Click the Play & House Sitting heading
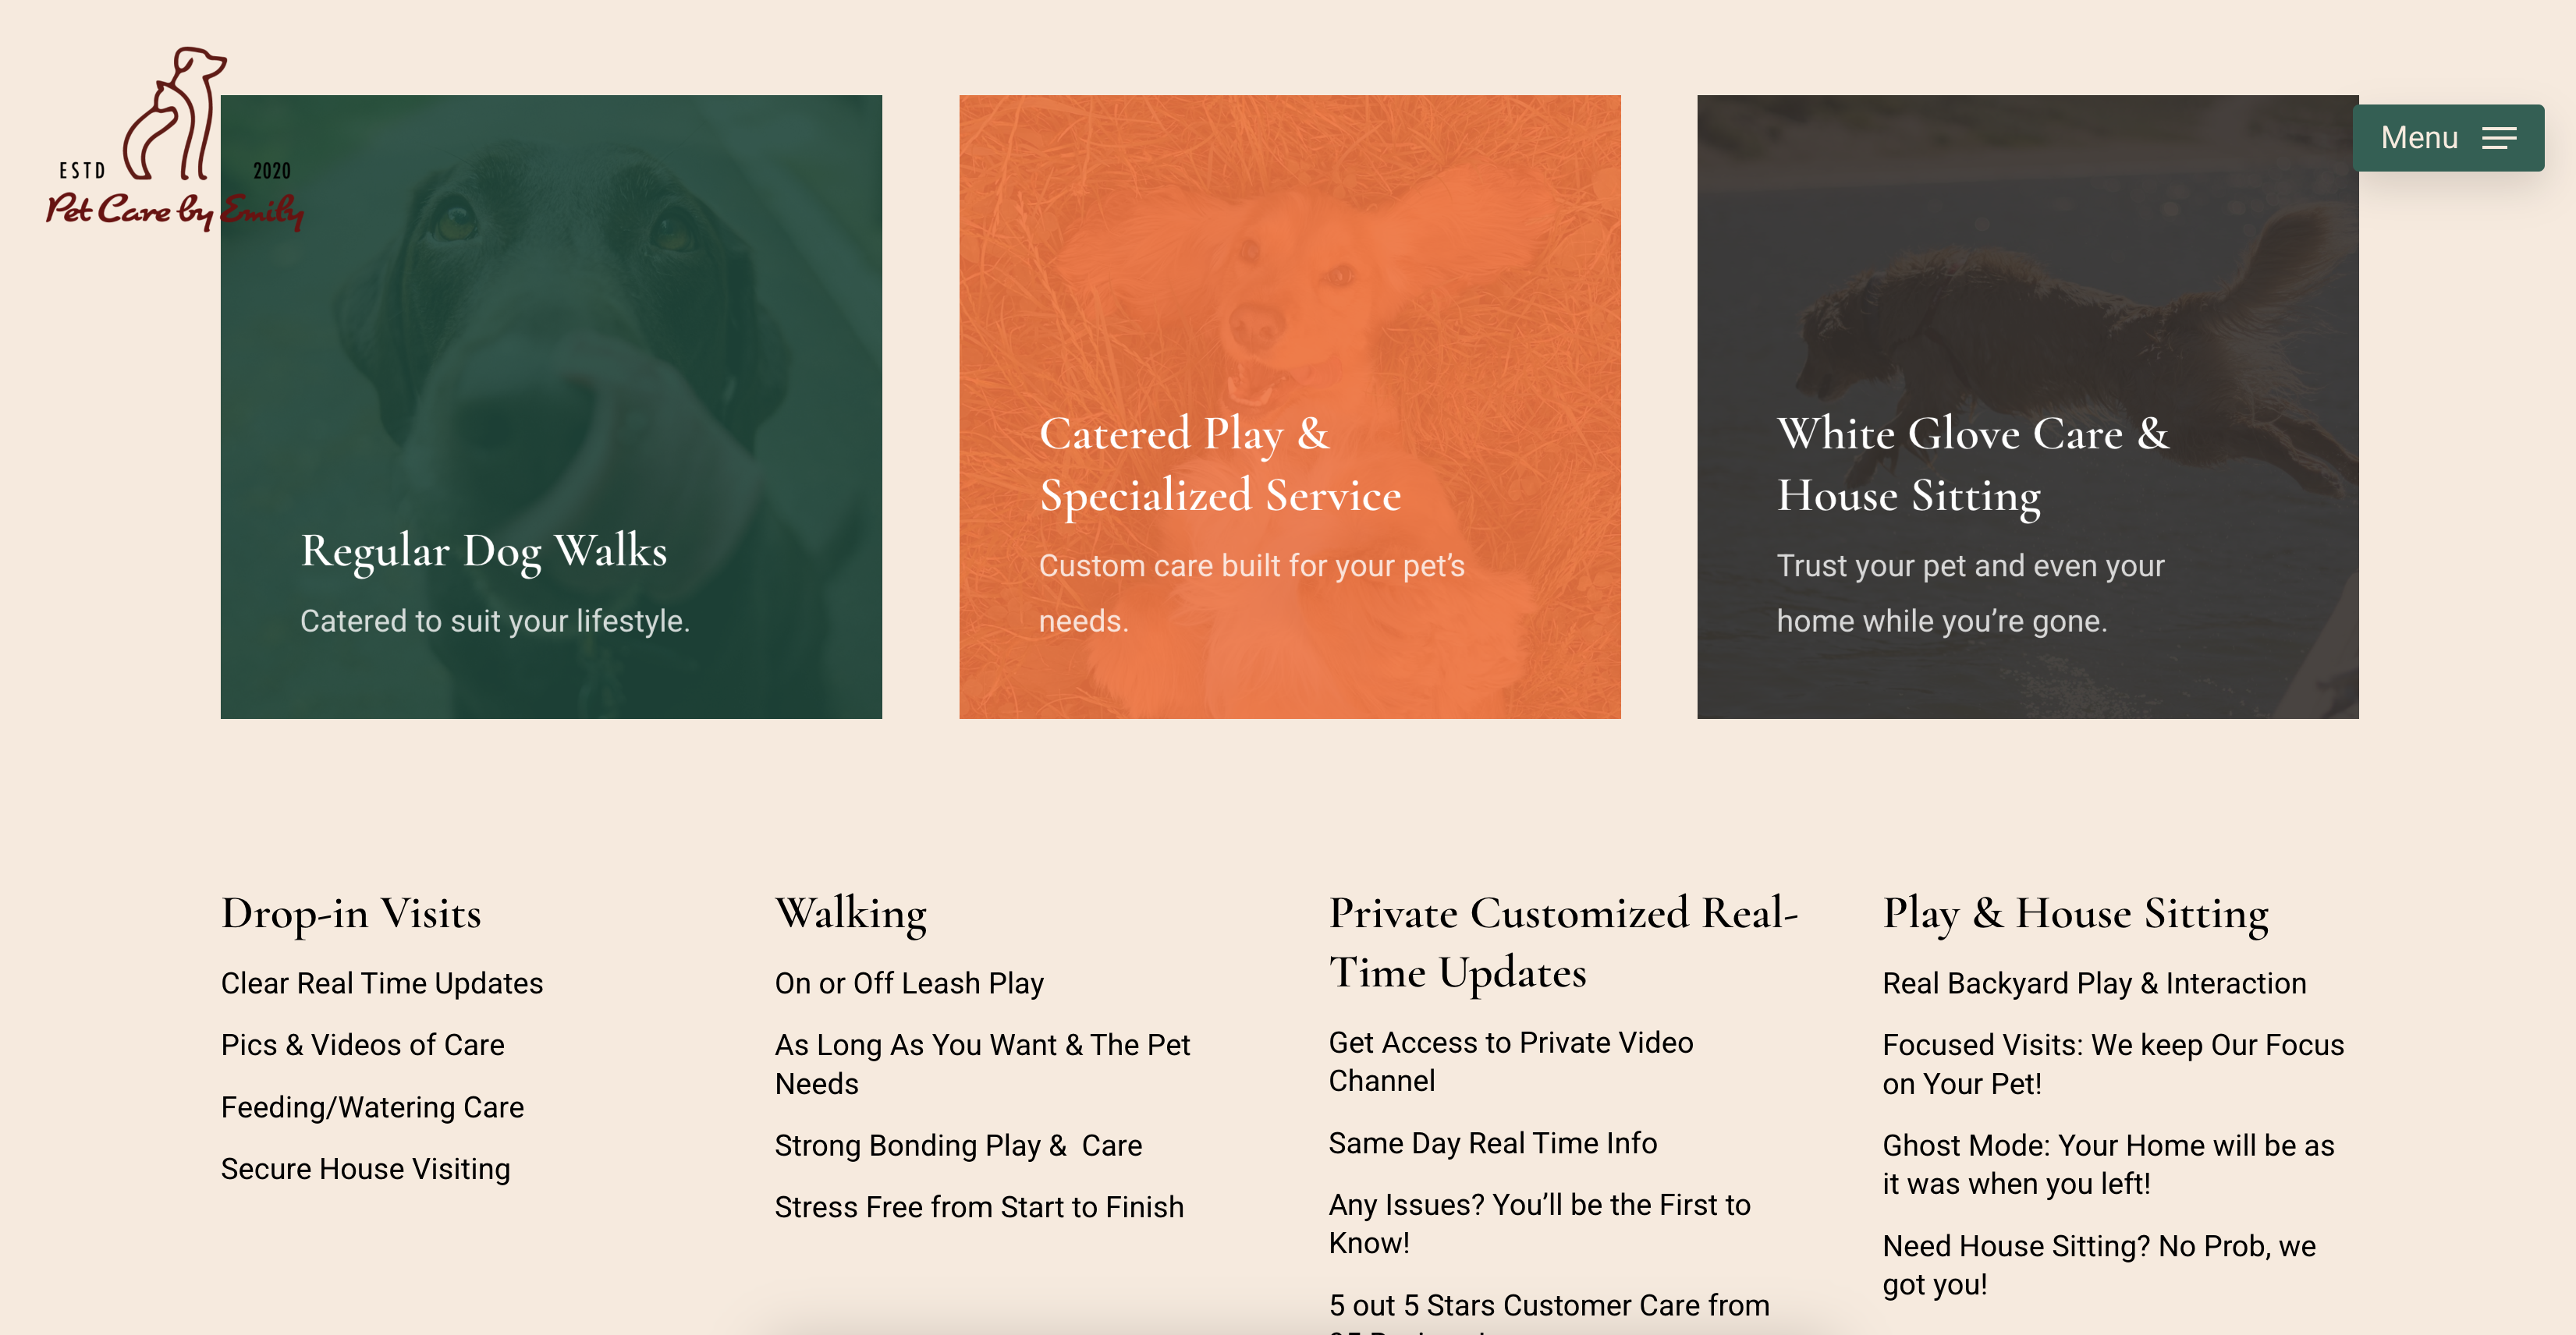Image resolution: width=2576 pixels, height=1335 pixels. click(2075, 913)
